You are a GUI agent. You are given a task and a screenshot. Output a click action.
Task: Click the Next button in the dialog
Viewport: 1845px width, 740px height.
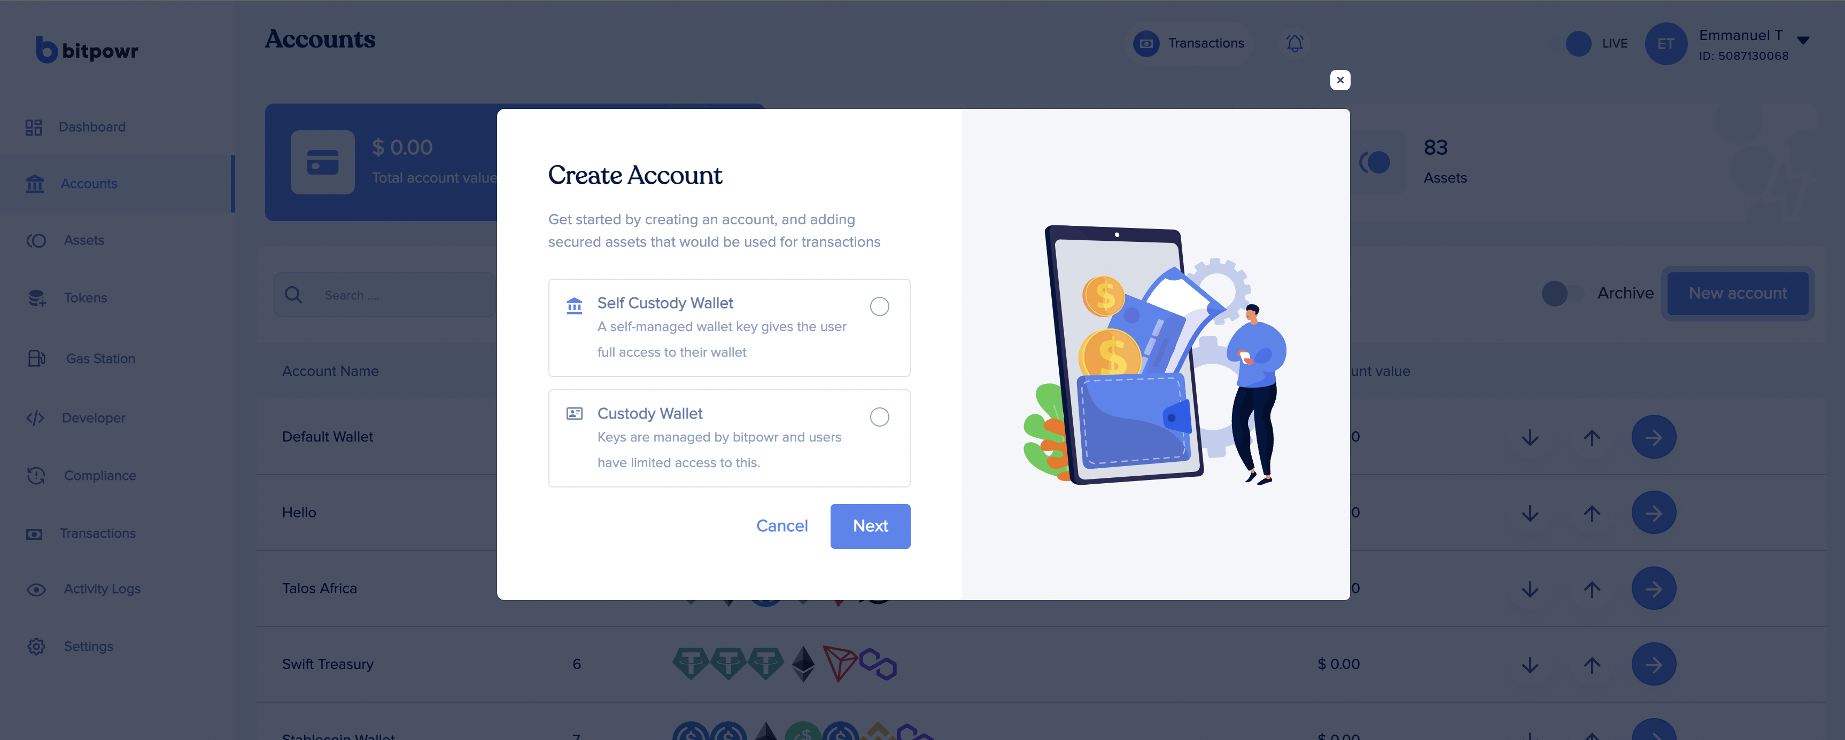[x=870, y=526]
